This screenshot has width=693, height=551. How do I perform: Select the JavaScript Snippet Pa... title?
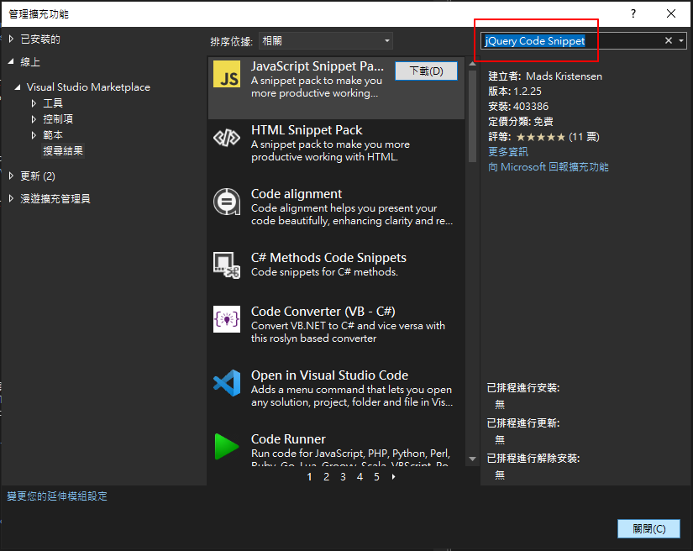[318, 66]
